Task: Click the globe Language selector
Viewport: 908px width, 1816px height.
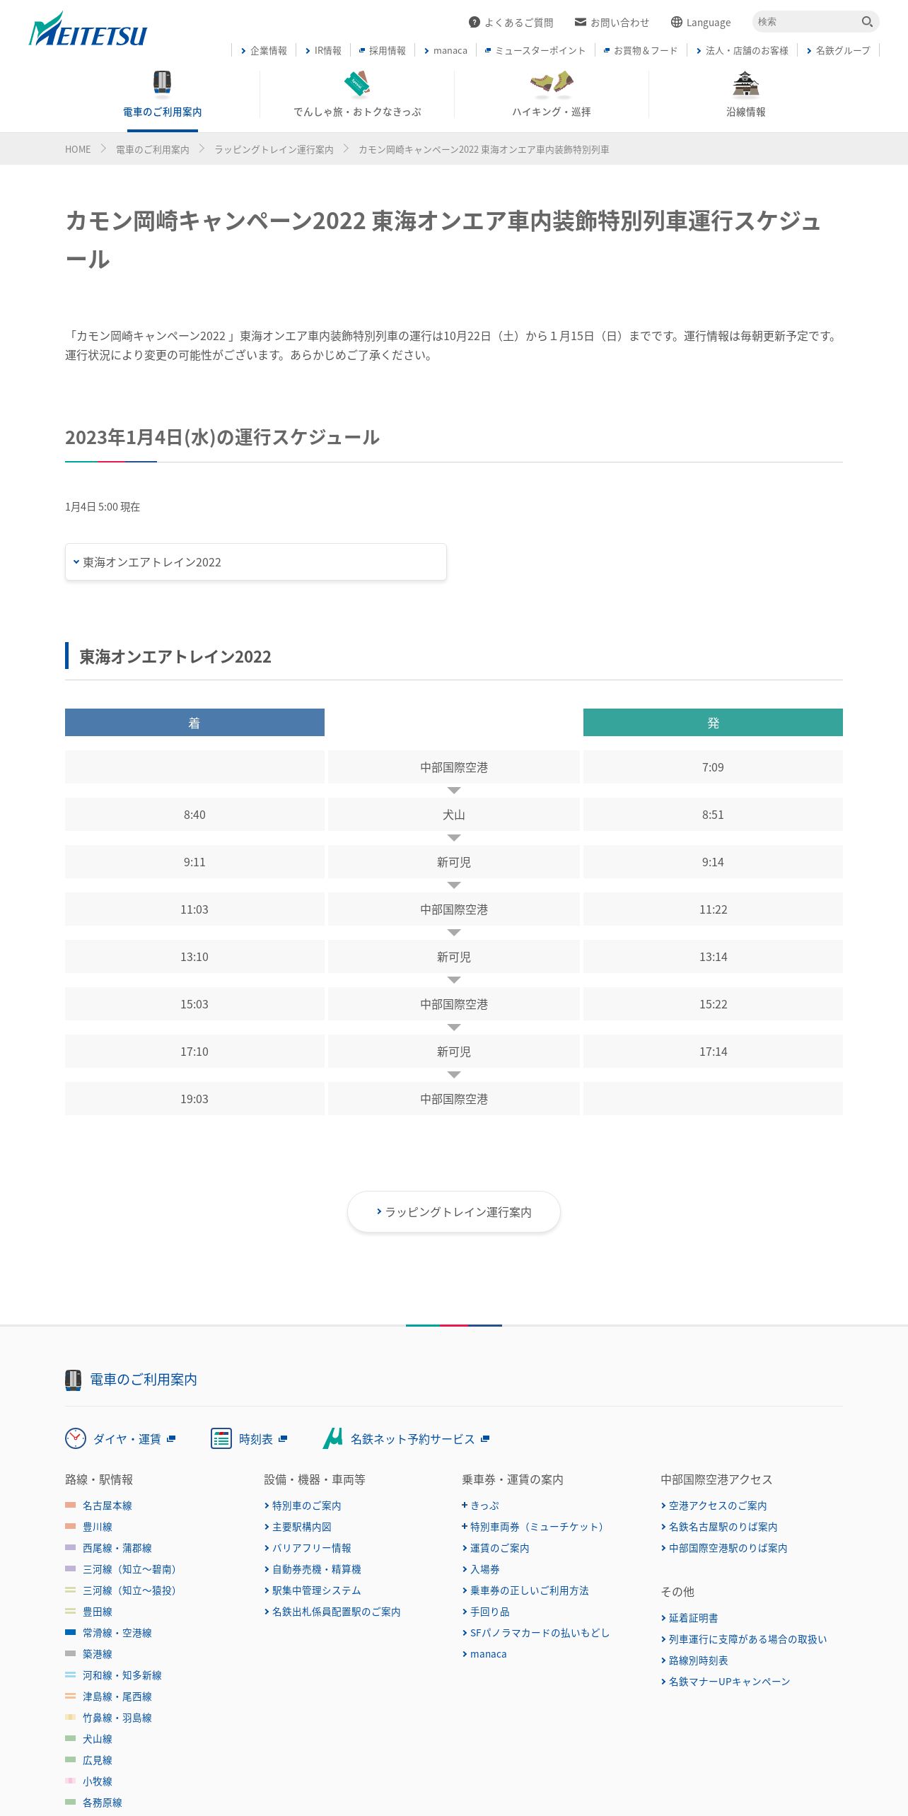Action: pyautogui.click(x=701, y=22)
